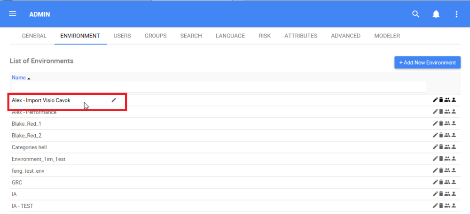Click the inline pencil next to Alex - Import Visio Cavok
470x214 pixels.
click(114, 100)
